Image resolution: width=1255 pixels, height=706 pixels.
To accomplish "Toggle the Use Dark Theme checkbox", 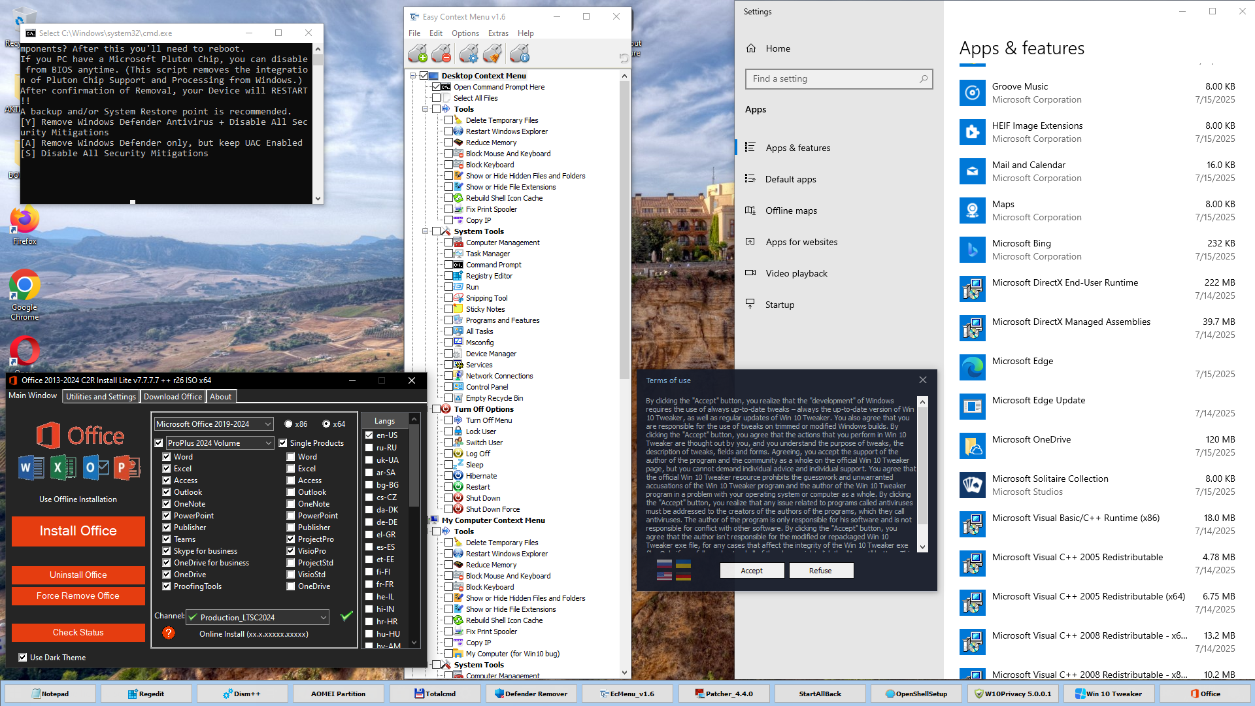I will coord(23,658).
